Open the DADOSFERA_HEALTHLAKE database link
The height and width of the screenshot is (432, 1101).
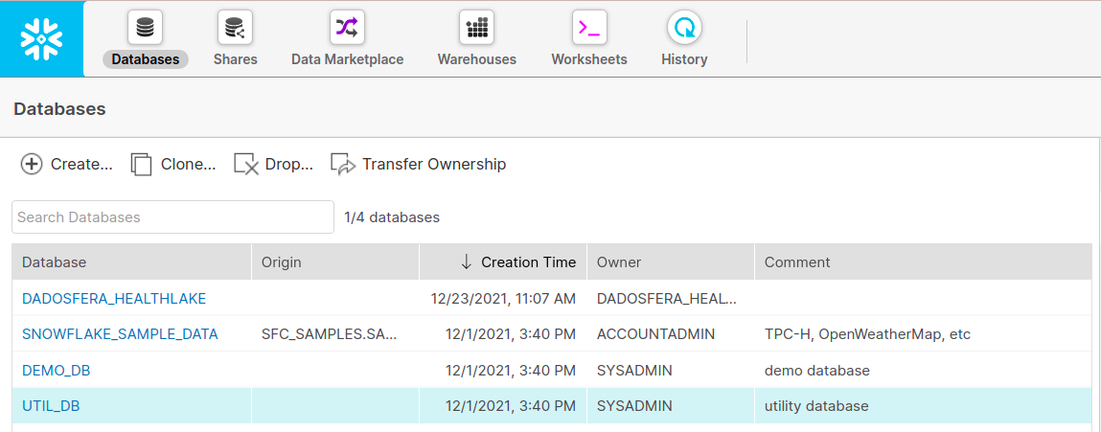[x=114, y=299]
